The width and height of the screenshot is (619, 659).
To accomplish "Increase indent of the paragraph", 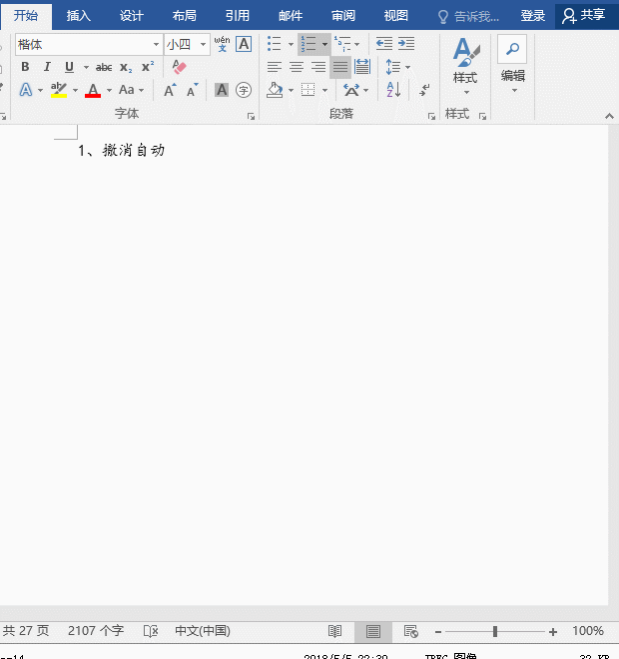I will (x=406, y=44).
